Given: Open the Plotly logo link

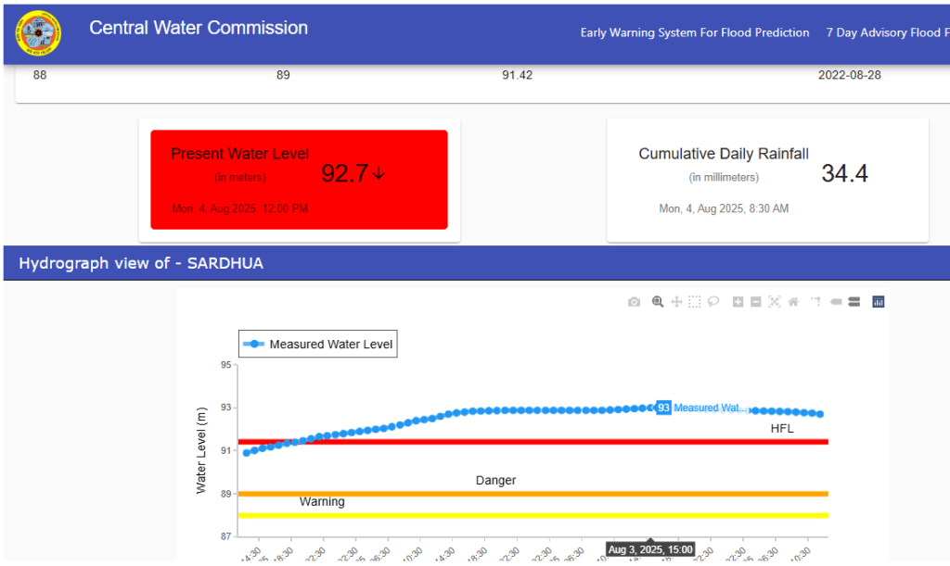Looking at the screenshot, I should [878, 302].
